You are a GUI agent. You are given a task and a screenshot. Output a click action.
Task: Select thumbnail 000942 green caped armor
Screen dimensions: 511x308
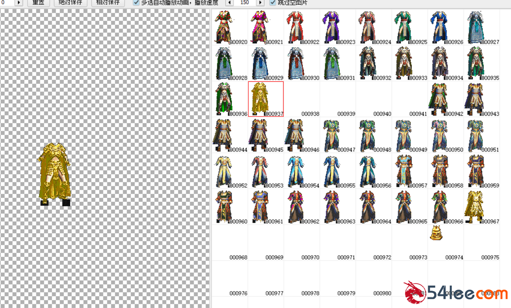[446, 99]
